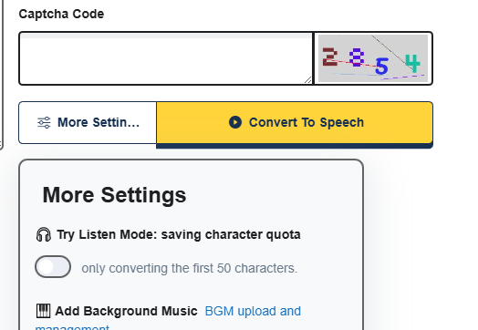
Task: Click the headphones icon next to Try Listen Mode
Action: 44,234
